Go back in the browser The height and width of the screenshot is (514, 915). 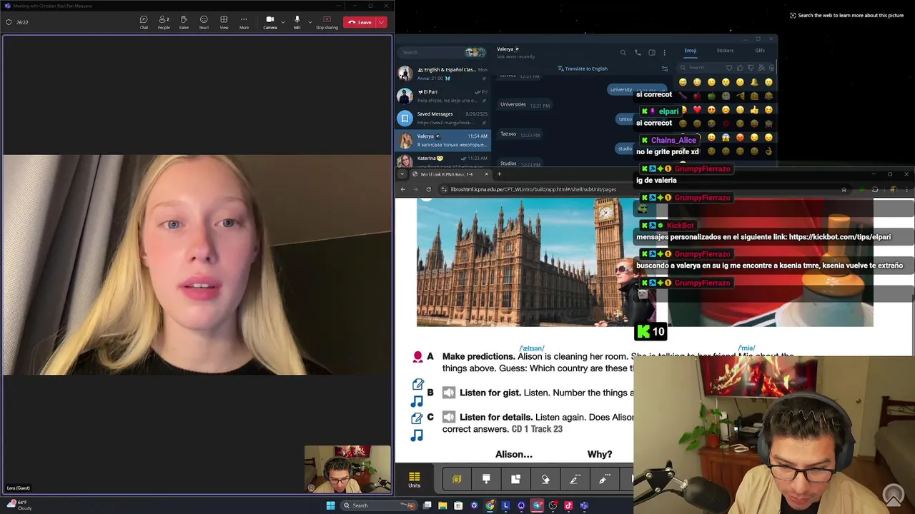coord(402,189)
